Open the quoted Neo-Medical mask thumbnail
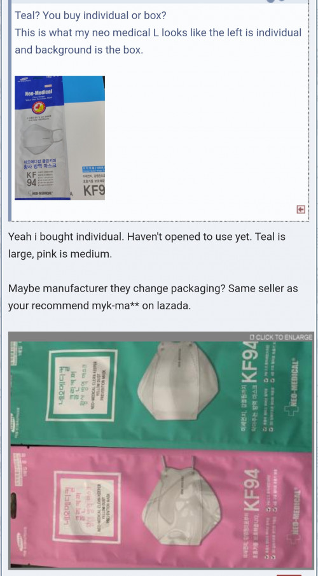The height and width of the screenshot is (576, 318). click(x=60, y=137)
